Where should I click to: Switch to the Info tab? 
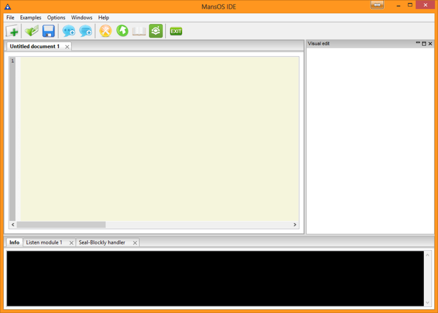pos(14,242)
